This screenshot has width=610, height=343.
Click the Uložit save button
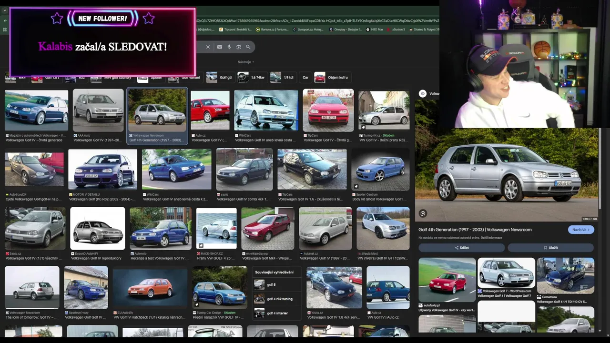click(550, 248)
